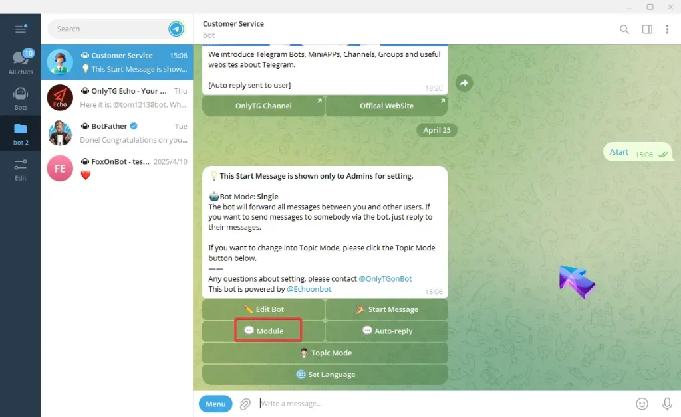Open the emoji picker
681x417 pixels.
tap(642, 404)
